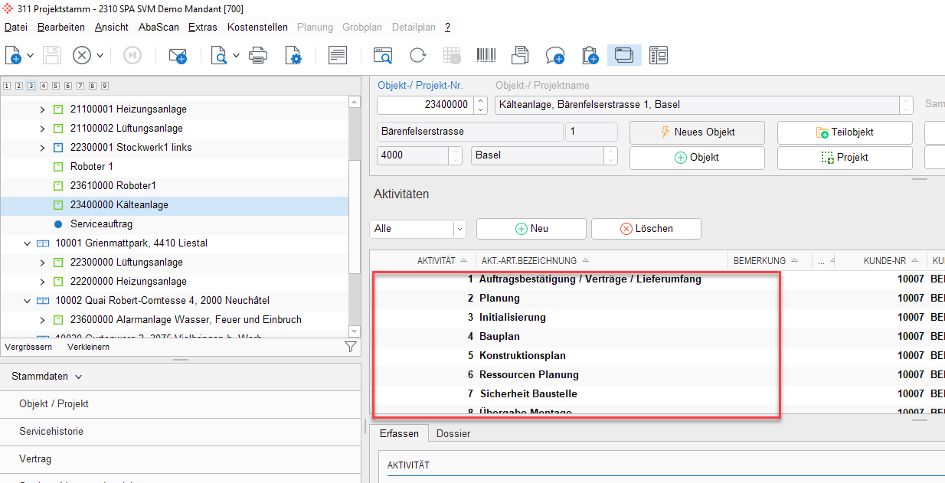Click the text lines document icon

(338, 55)
